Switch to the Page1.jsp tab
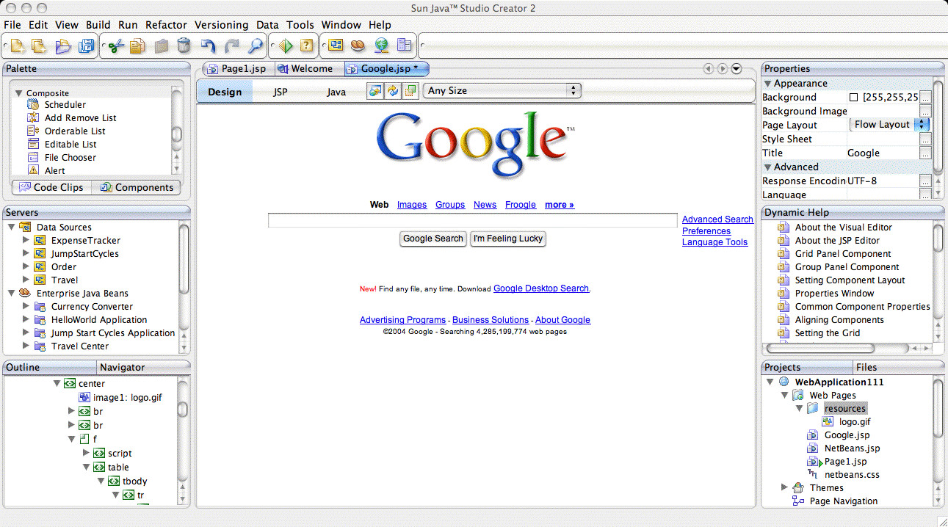 (237, 69)
